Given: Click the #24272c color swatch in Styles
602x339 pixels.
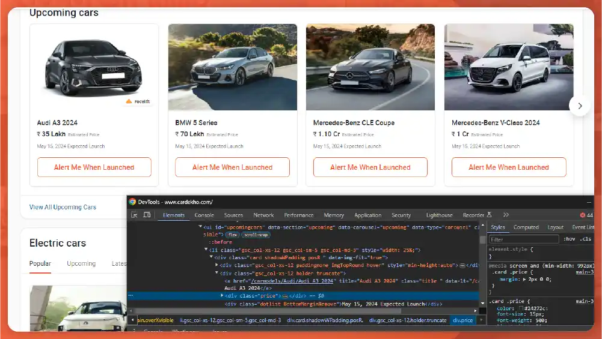Looking at the screenshot, I should (521, 308).
